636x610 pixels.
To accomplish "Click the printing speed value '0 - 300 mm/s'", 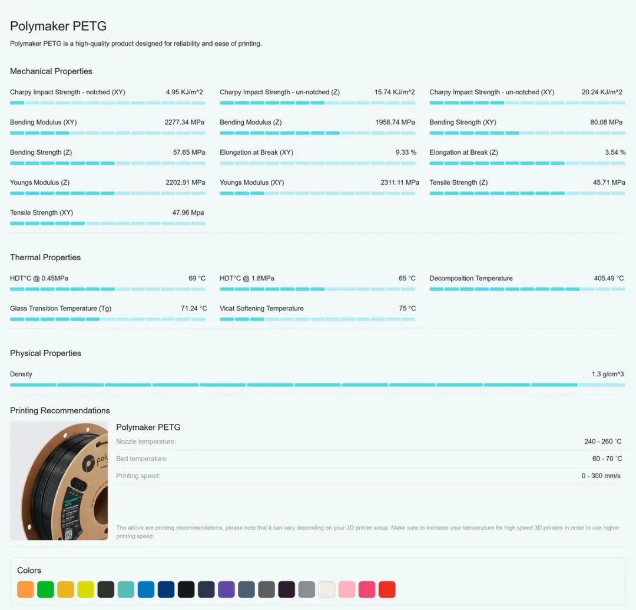I will (601, 475).
